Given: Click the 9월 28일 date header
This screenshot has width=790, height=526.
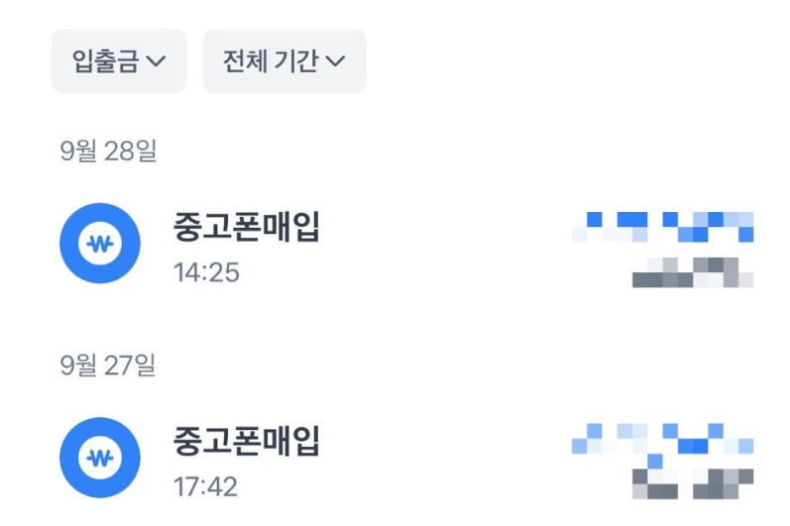Looking at the screenshot, I should coord(108,151).
